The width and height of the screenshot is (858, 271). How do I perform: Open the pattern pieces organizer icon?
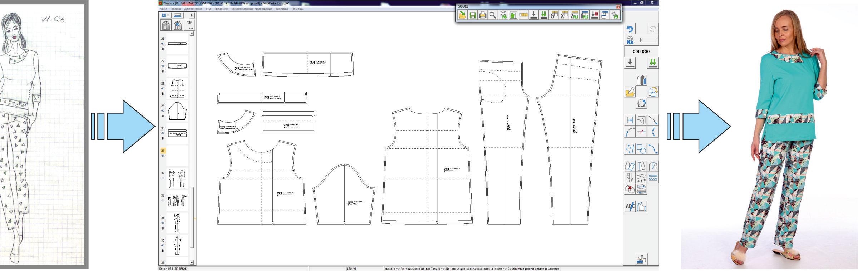click(x=642, y=80)
